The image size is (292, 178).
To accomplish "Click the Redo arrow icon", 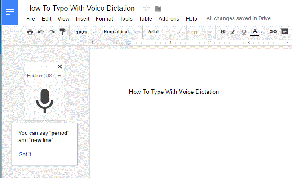I will pos(52,32).
